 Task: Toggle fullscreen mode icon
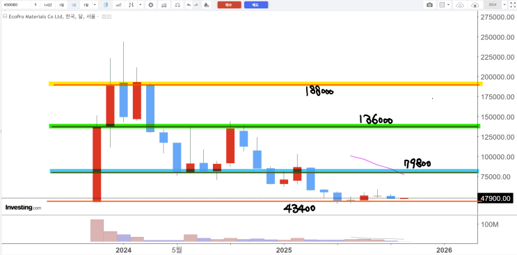512,5
